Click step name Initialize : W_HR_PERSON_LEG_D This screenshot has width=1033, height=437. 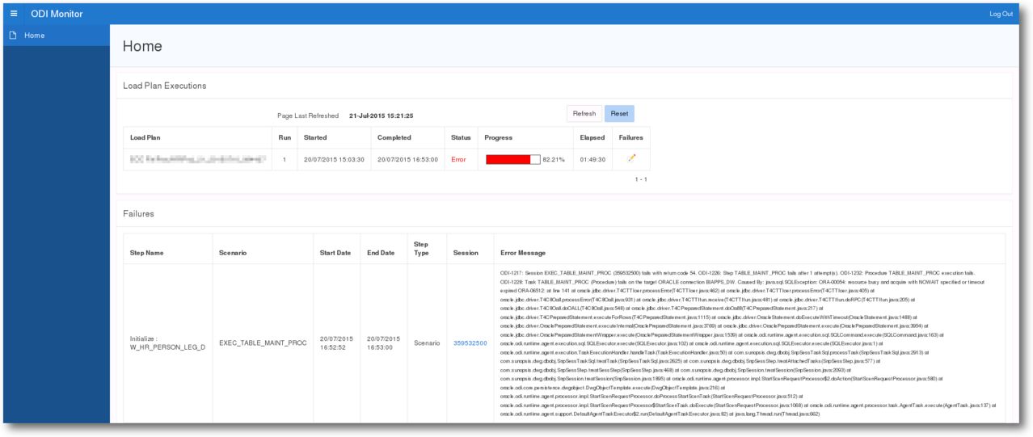coord(168,343)
